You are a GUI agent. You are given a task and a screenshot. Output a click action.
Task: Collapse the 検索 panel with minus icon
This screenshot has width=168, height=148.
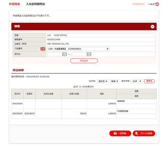pos(153,26)
